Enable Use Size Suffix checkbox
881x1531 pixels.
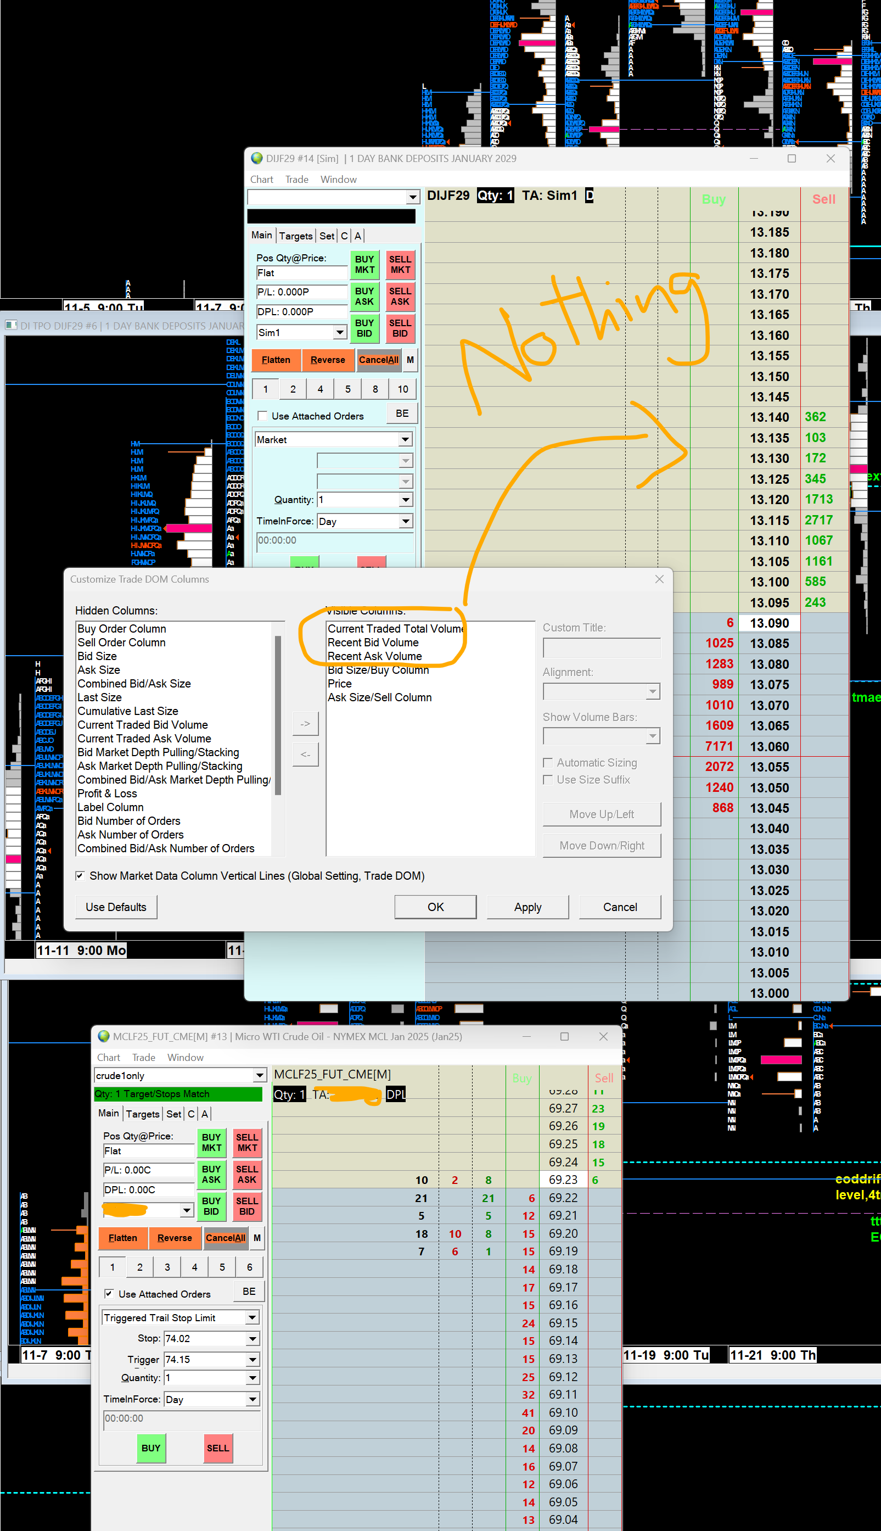pos(548,779)
